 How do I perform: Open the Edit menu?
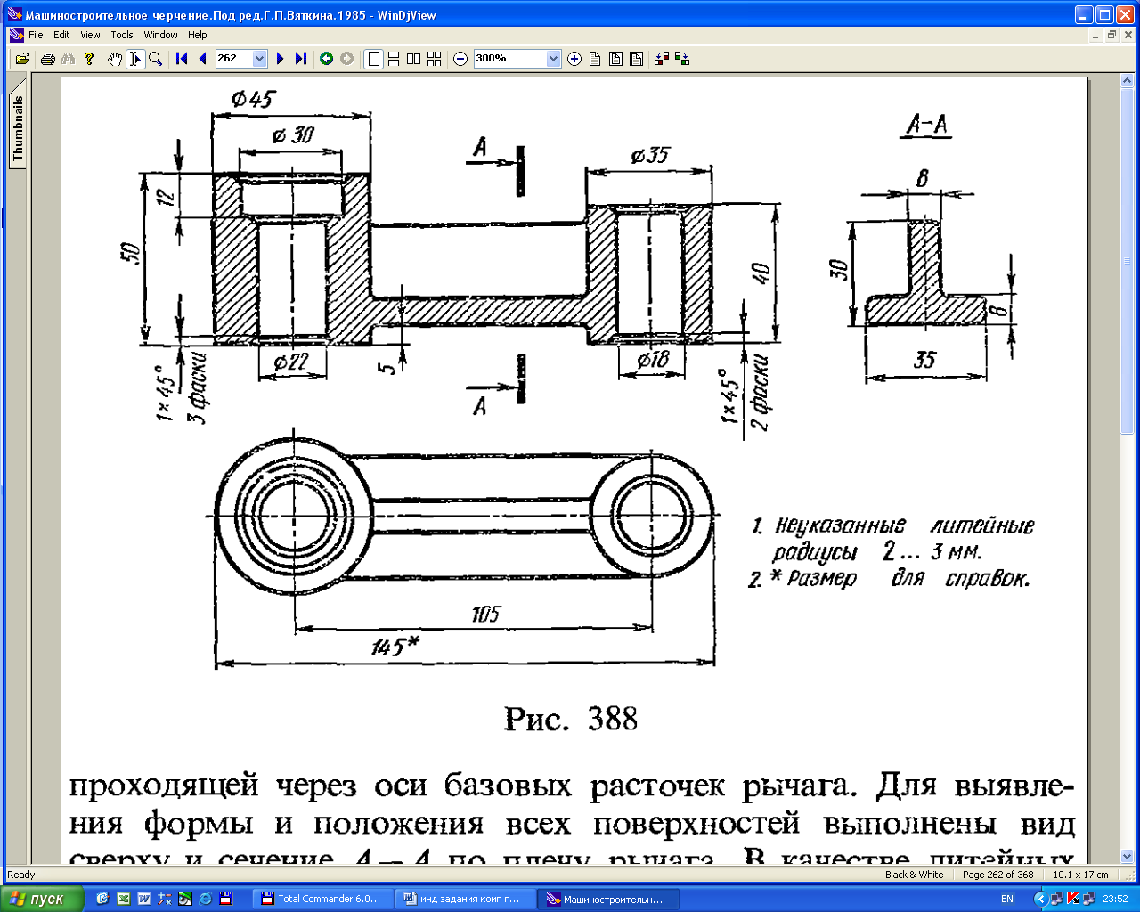pos(61,35)
